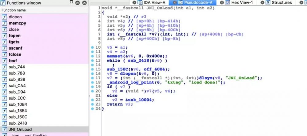Click function icon beside memcpy
This screenshot has width=307, height=136.
[x=4, y=23]
